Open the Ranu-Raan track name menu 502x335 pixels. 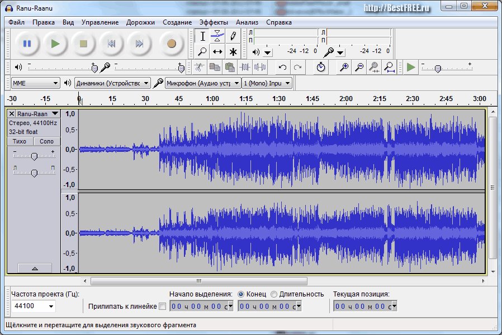(38, 114)
